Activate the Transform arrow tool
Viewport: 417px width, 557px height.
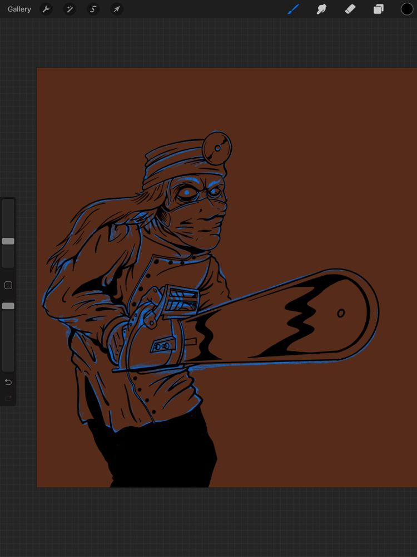click(117, 9)
